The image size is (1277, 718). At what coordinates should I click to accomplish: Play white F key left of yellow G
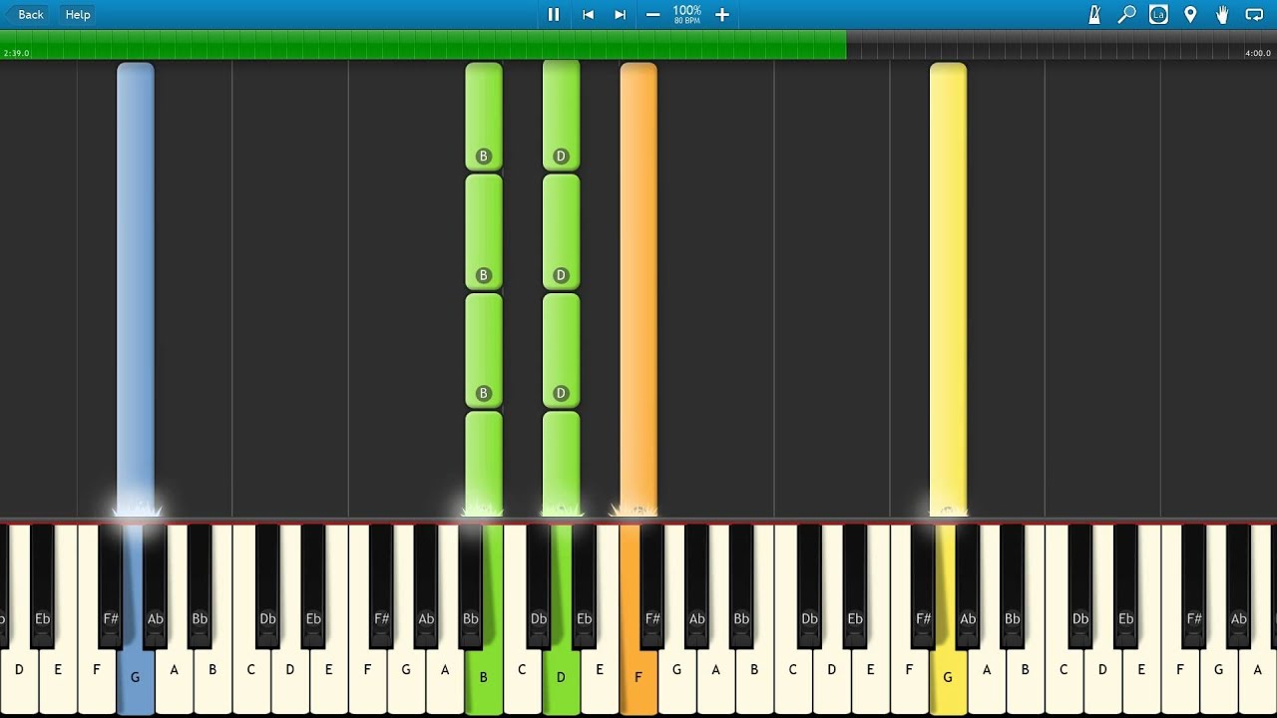pos(909,678)
